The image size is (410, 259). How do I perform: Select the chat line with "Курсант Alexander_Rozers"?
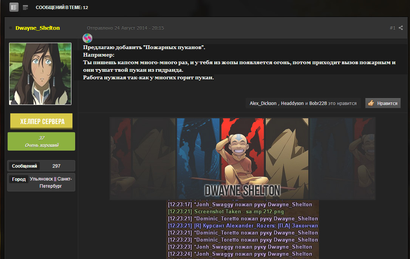(x=243, y=225)
